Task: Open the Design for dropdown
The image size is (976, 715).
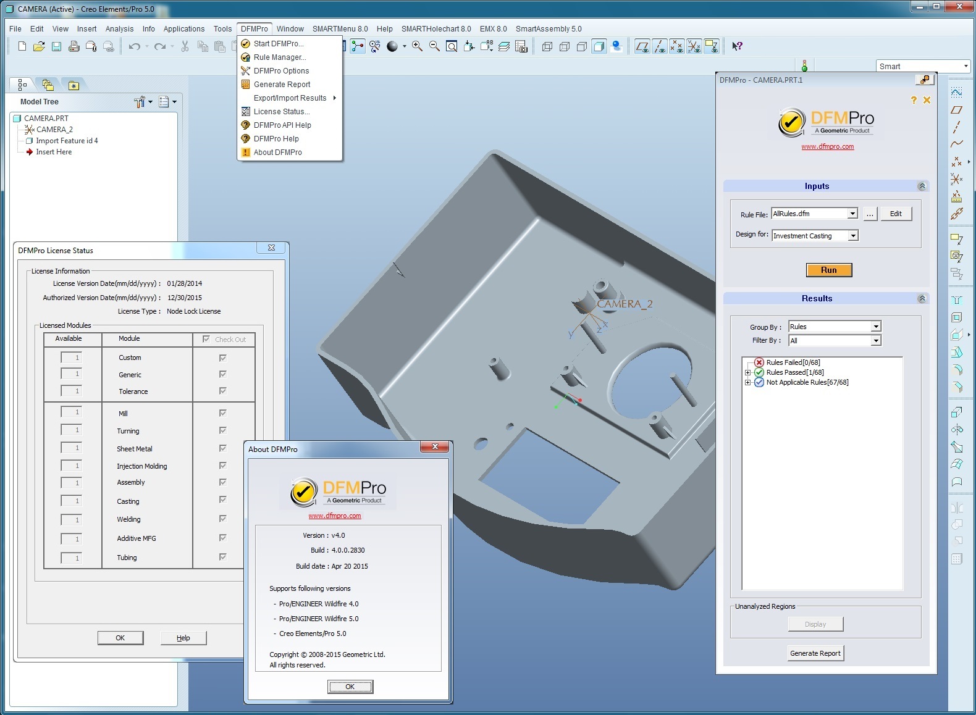Action: click(x=853, y=236)
